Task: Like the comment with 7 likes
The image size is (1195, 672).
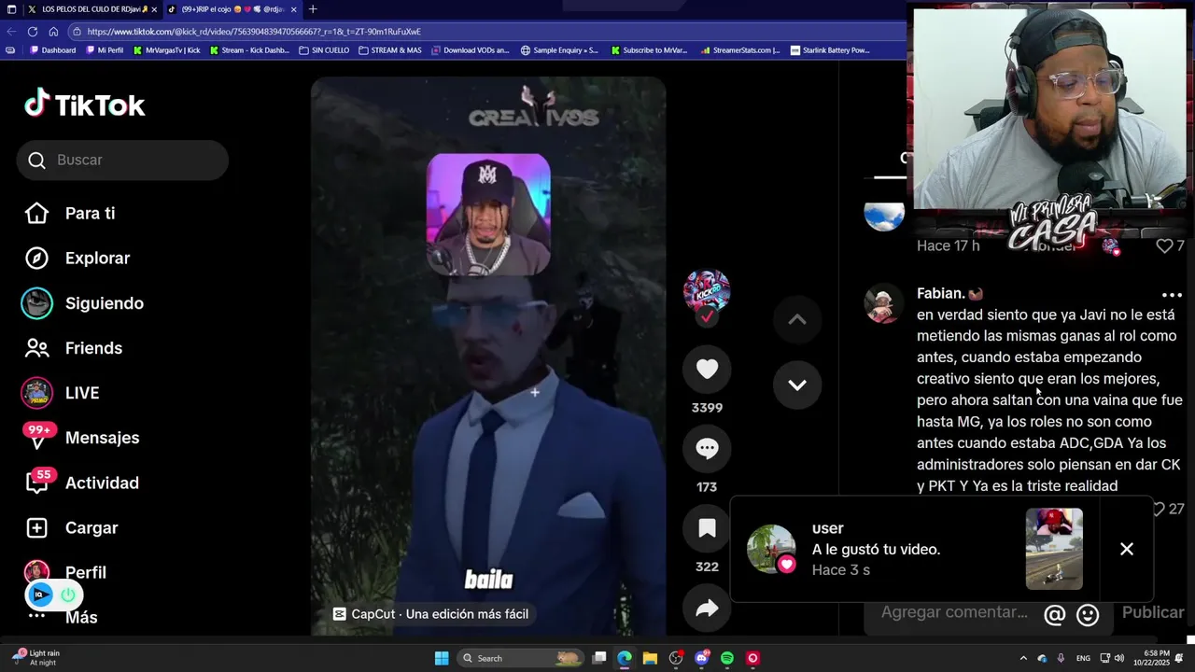Action: tap(1164, 246)
